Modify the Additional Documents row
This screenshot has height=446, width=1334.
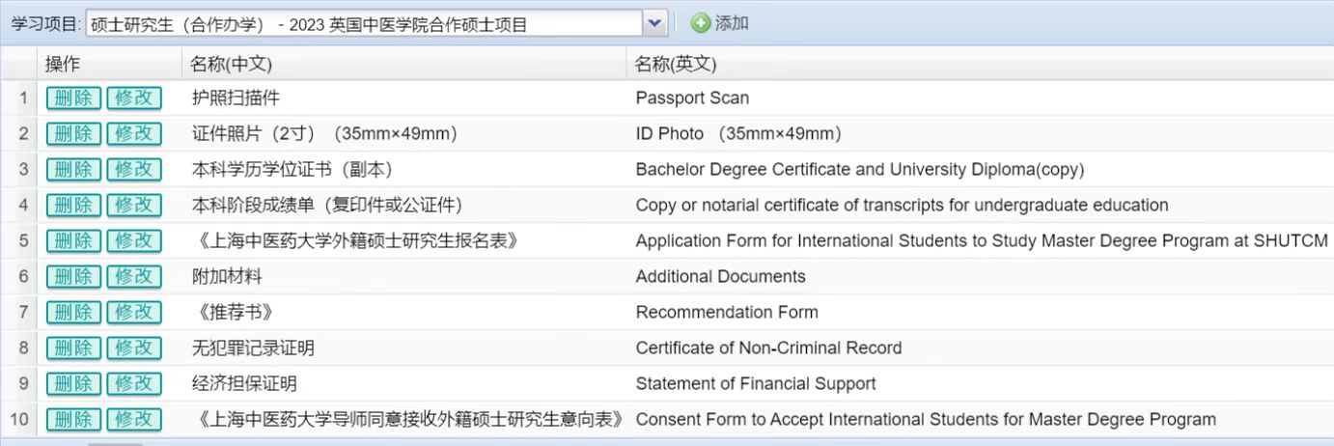coord(133,276)
